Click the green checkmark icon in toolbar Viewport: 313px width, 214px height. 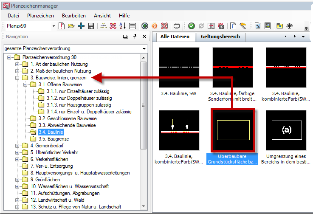[x=192, y=26]
